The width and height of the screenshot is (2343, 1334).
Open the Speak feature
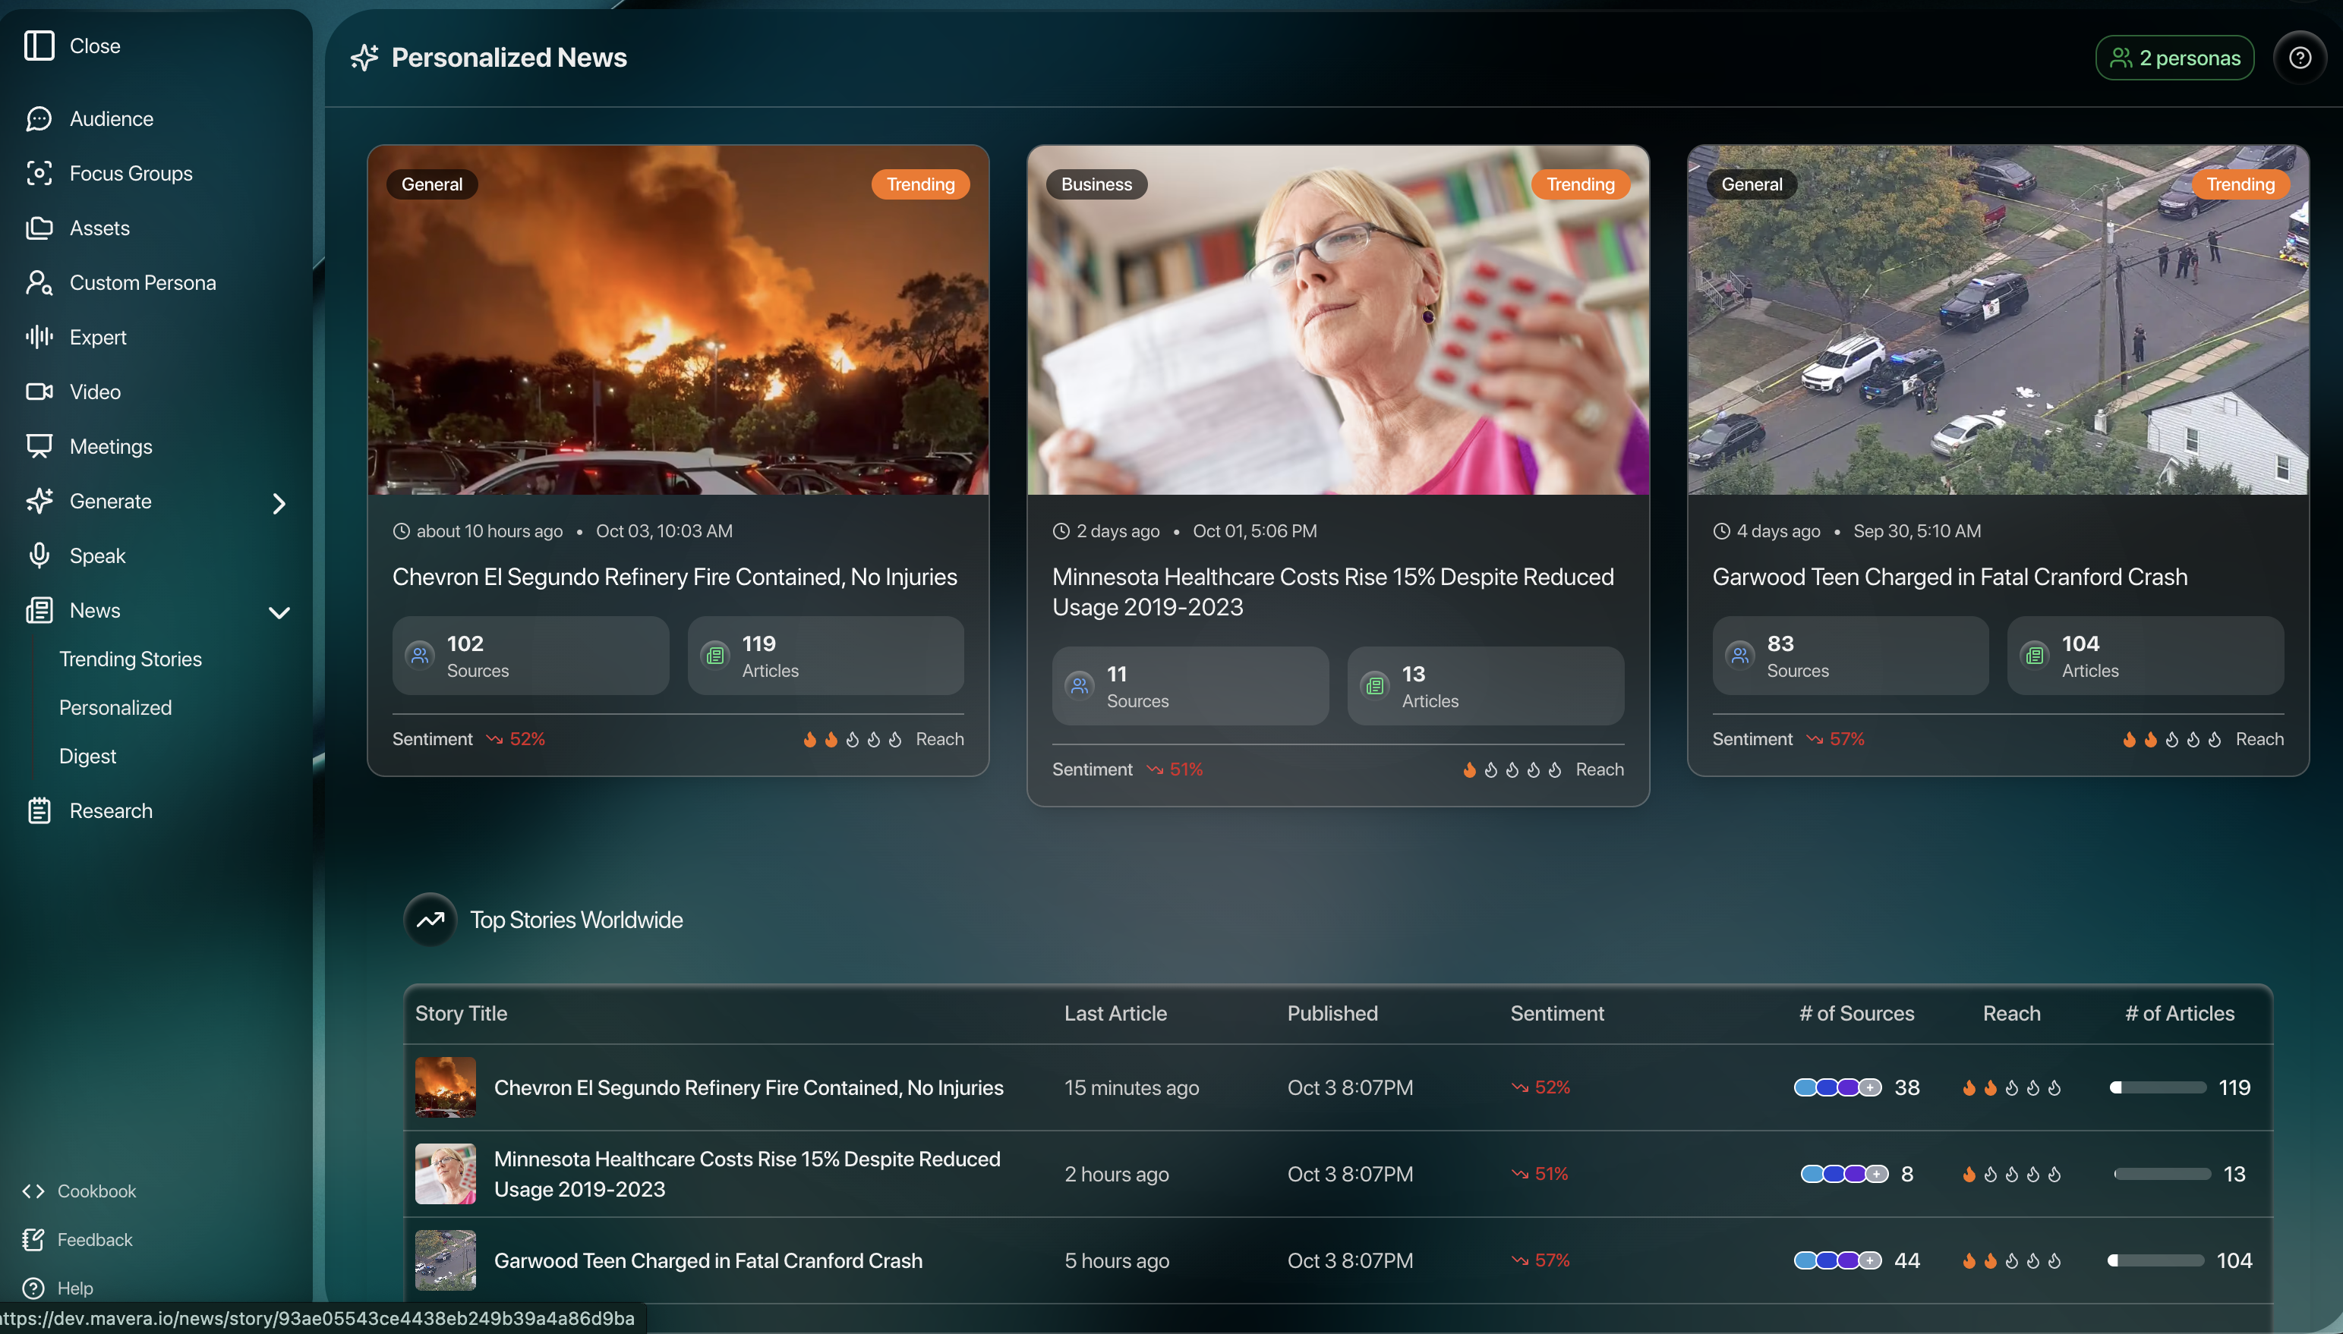pos(98,555)
